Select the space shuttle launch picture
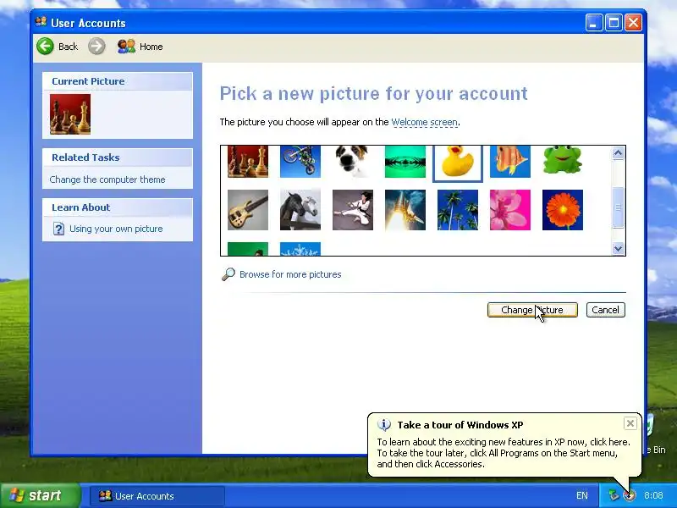677x508 pixels. pos(405,210)
